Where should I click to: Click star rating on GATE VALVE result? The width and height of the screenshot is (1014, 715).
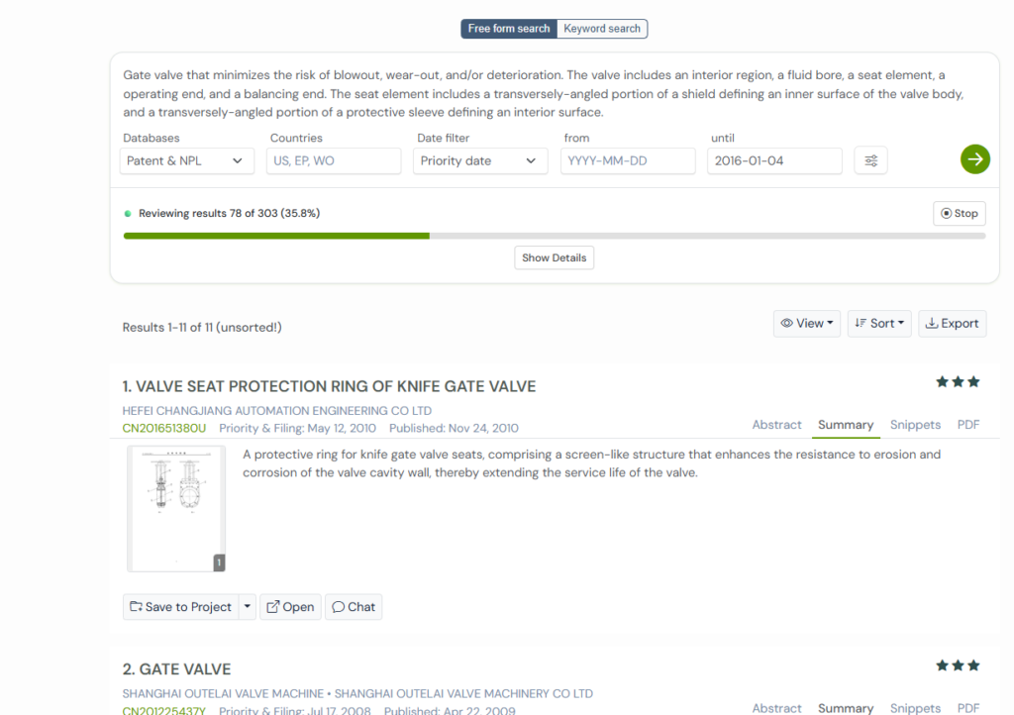tap(957, 665)
